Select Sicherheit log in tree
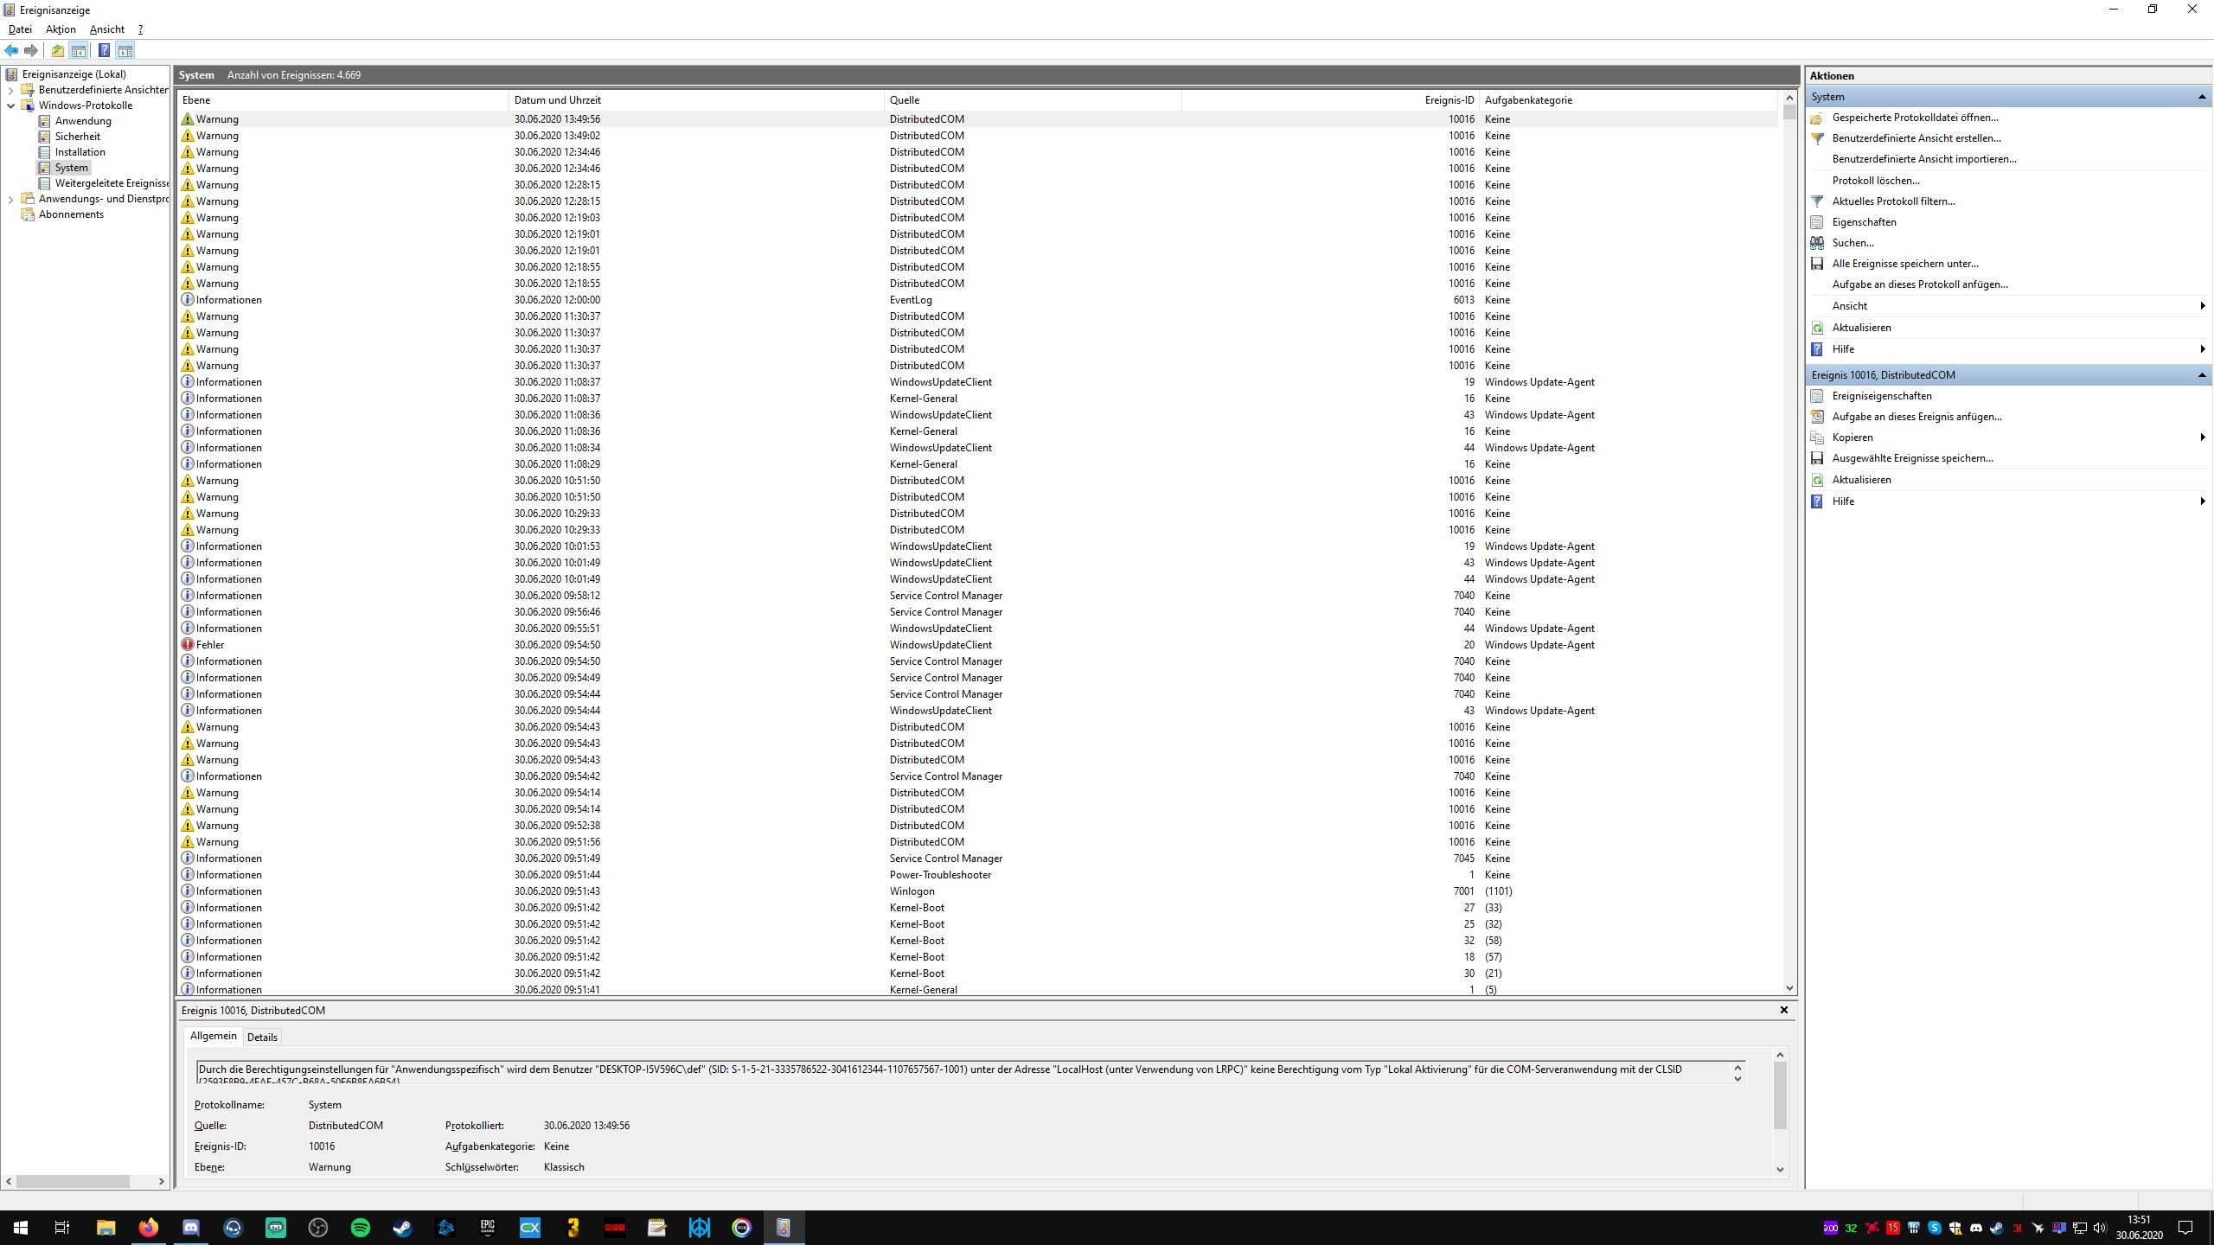 click(77, 137)
